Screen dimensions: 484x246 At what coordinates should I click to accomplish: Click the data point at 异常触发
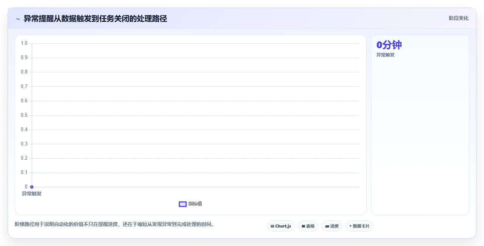[32, 187]
